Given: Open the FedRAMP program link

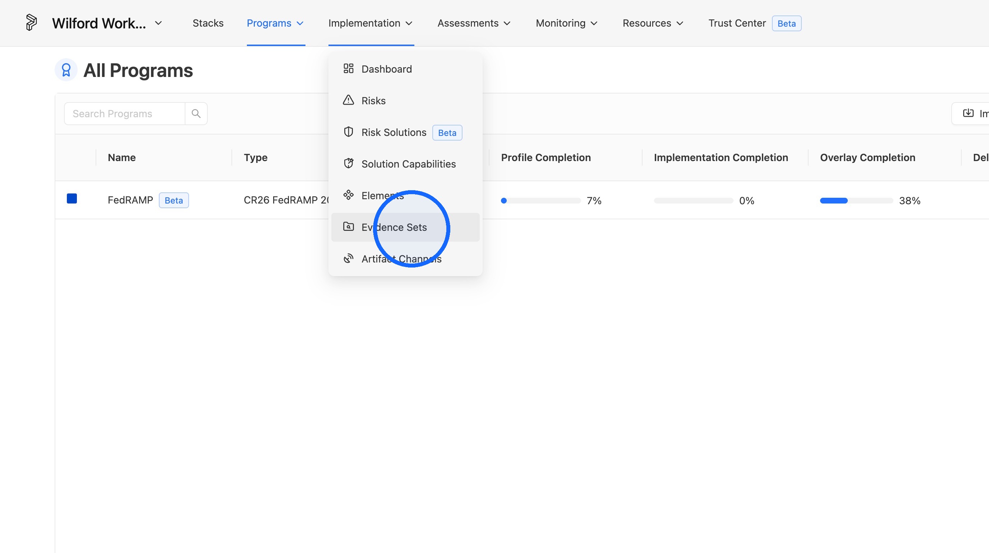Looking at the screenshot, I should tap(130, 200).
